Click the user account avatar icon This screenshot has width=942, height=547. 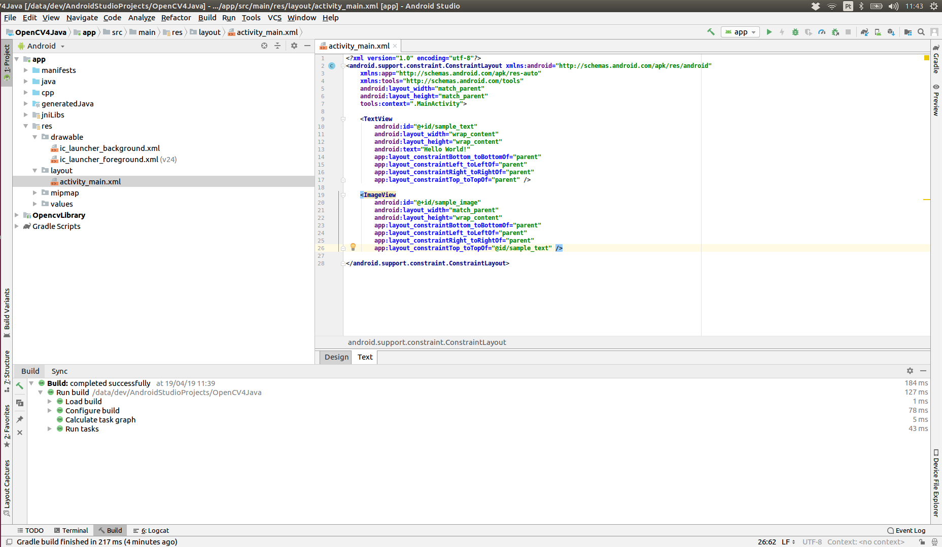(934, 32)
